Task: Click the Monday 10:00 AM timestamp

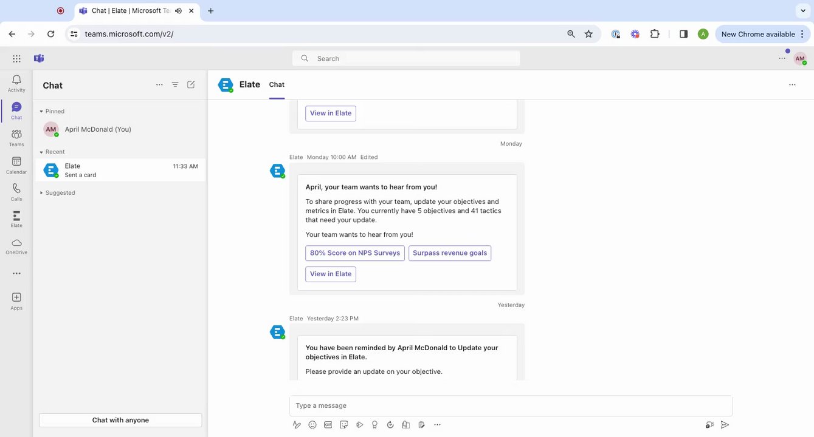Action: (x=331, y=157)
